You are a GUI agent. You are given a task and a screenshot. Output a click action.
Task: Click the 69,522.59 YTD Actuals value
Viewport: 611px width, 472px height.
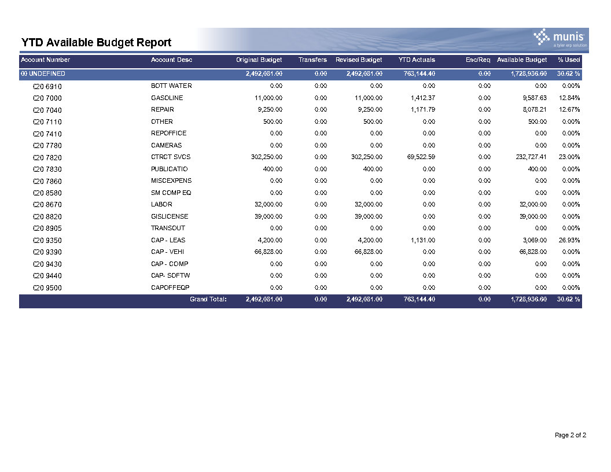(421, 157)
